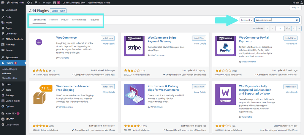304x135 pixels.
Task: Open the Users sidebar icon
Action: point(3,84)
